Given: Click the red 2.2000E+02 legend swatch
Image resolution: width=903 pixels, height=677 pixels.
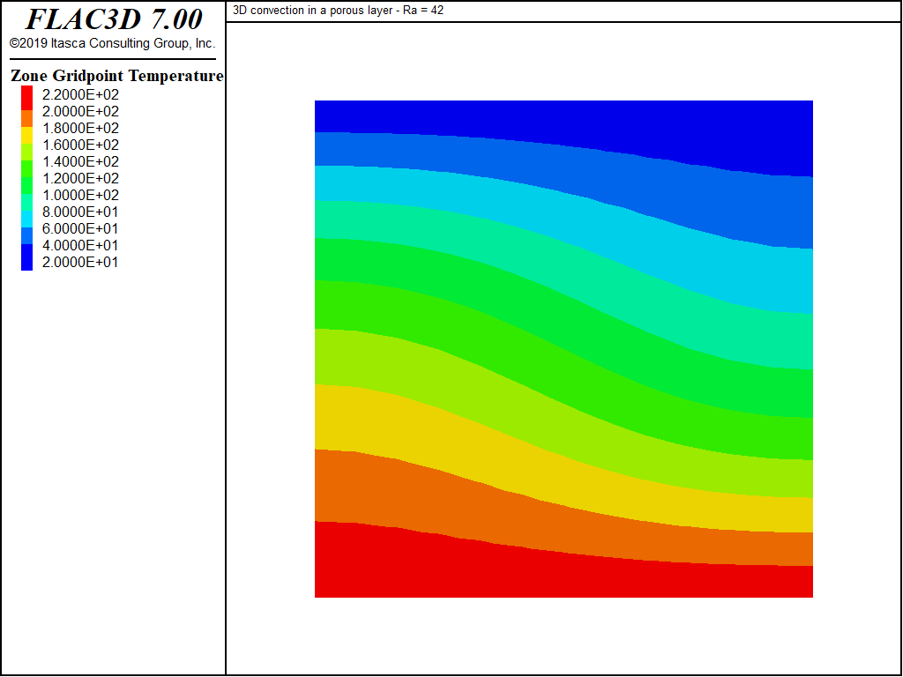Looking at the screenshot, I should (27, 98).
